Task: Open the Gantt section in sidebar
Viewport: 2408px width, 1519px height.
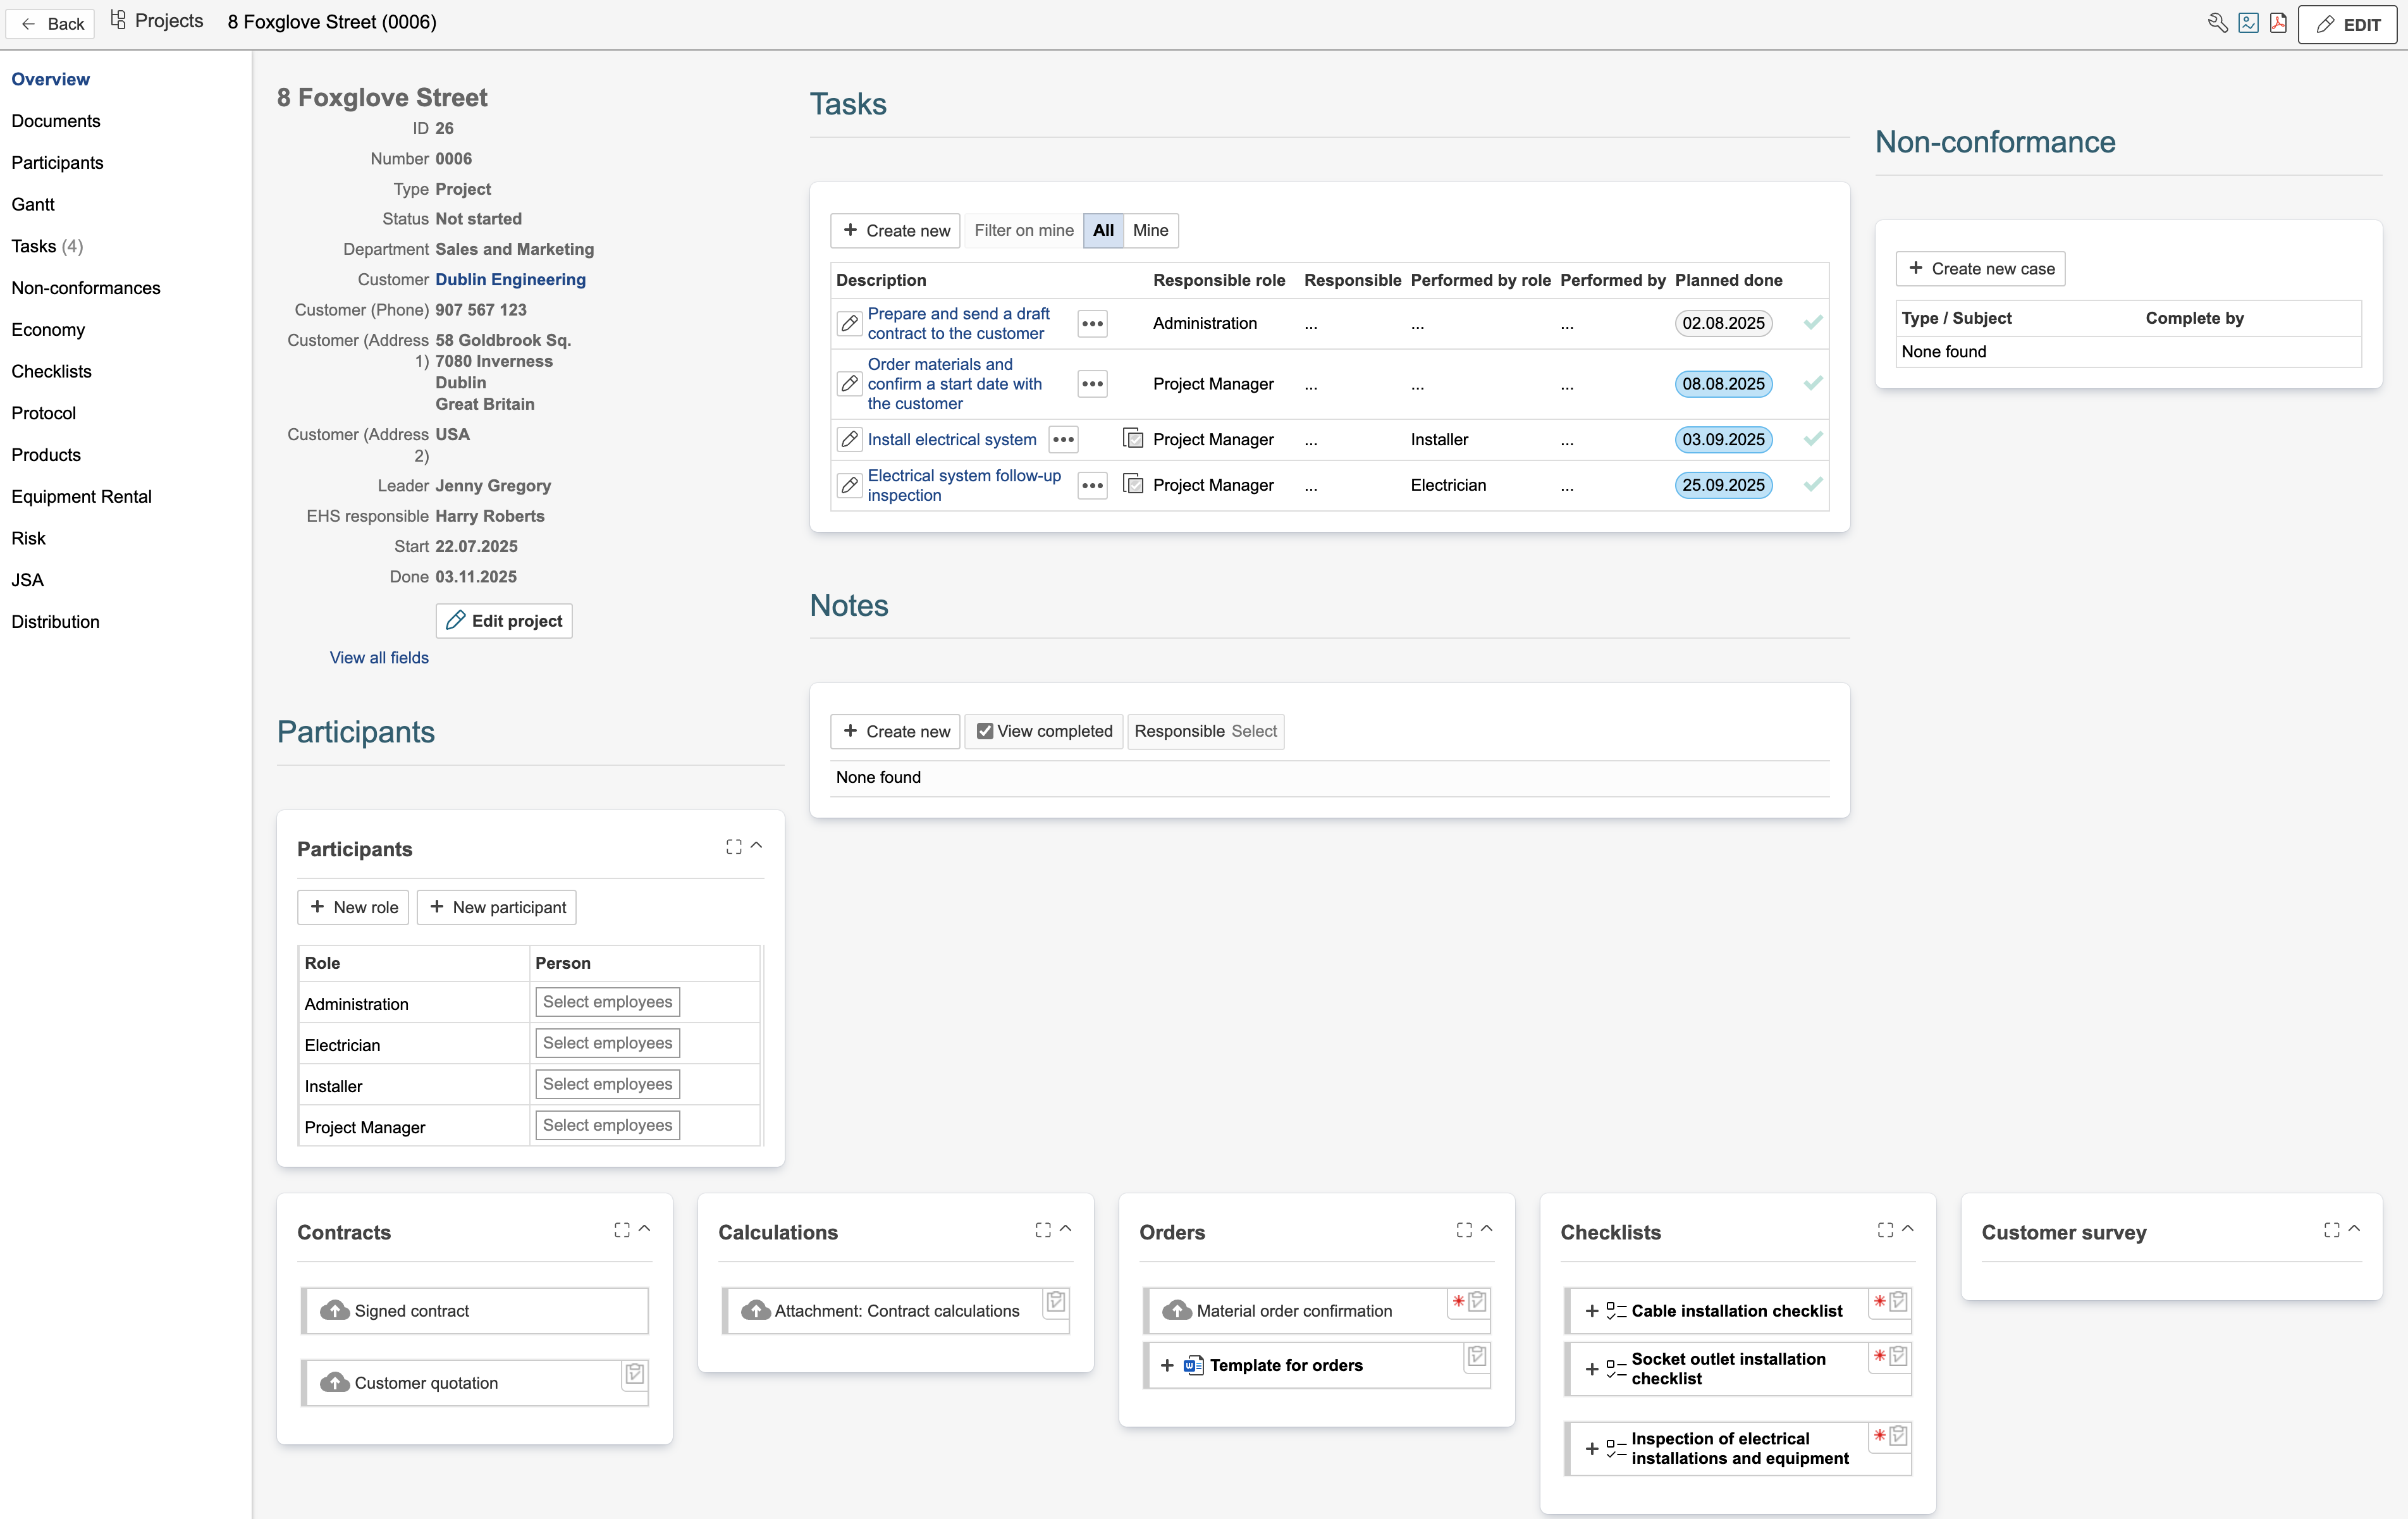Action: [33, 204]
